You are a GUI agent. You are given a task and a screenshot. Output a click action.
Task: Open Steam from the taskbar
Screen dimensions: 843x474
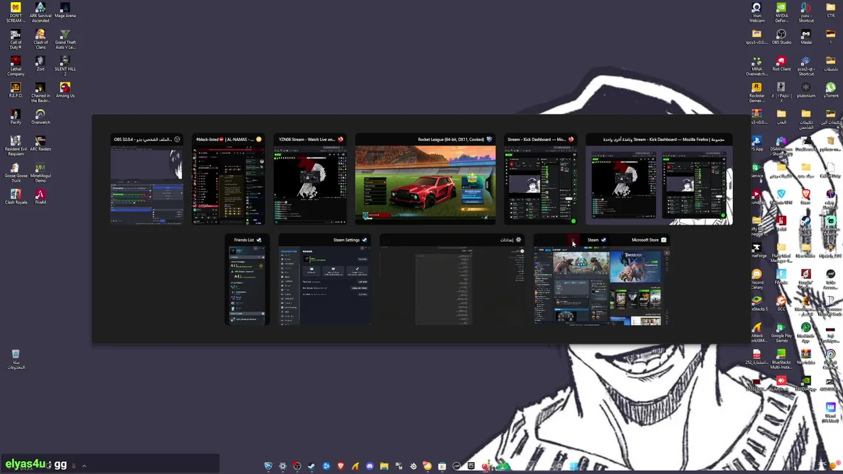pyautogui.click(x=312, y=466)
